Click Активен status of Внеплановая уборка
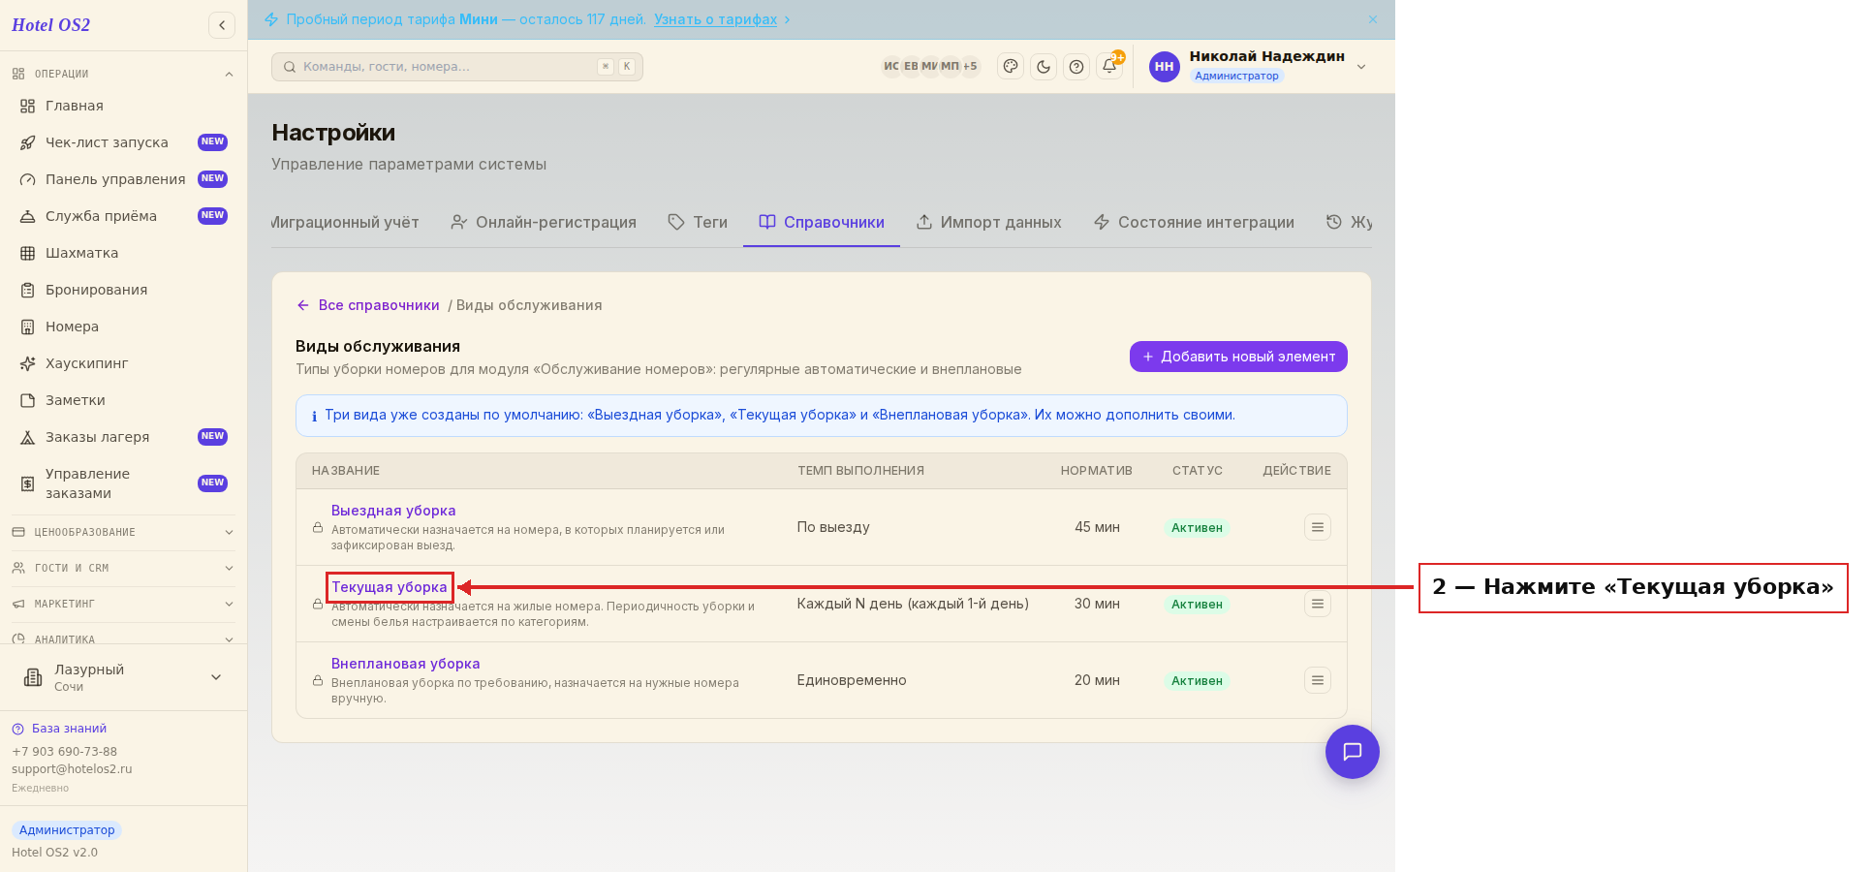 (x=1197, y=681)
